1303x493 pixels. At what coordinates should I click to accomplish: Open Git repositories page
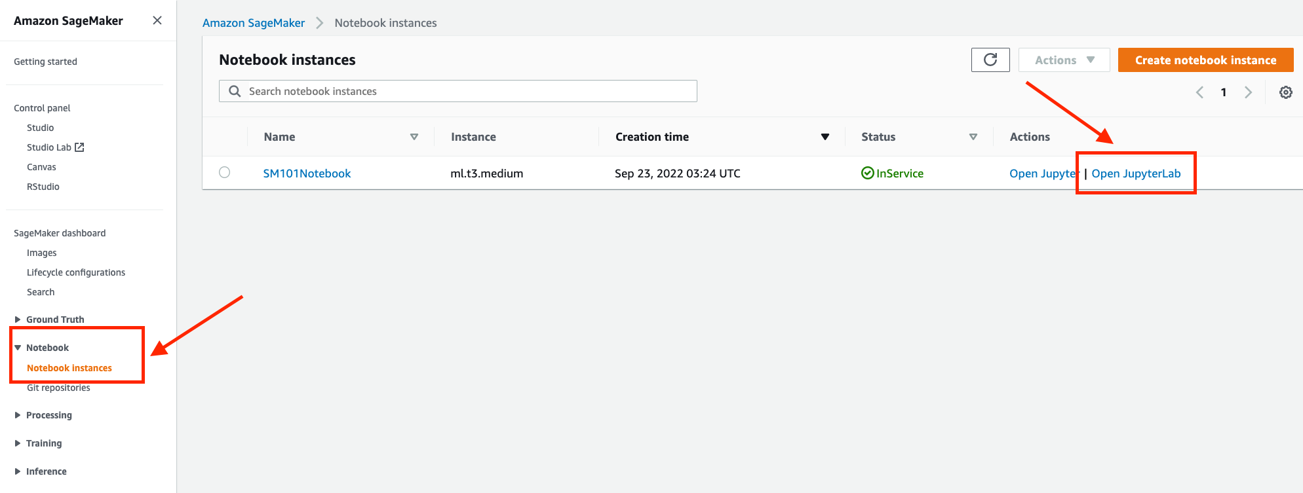tap(58, 388)
